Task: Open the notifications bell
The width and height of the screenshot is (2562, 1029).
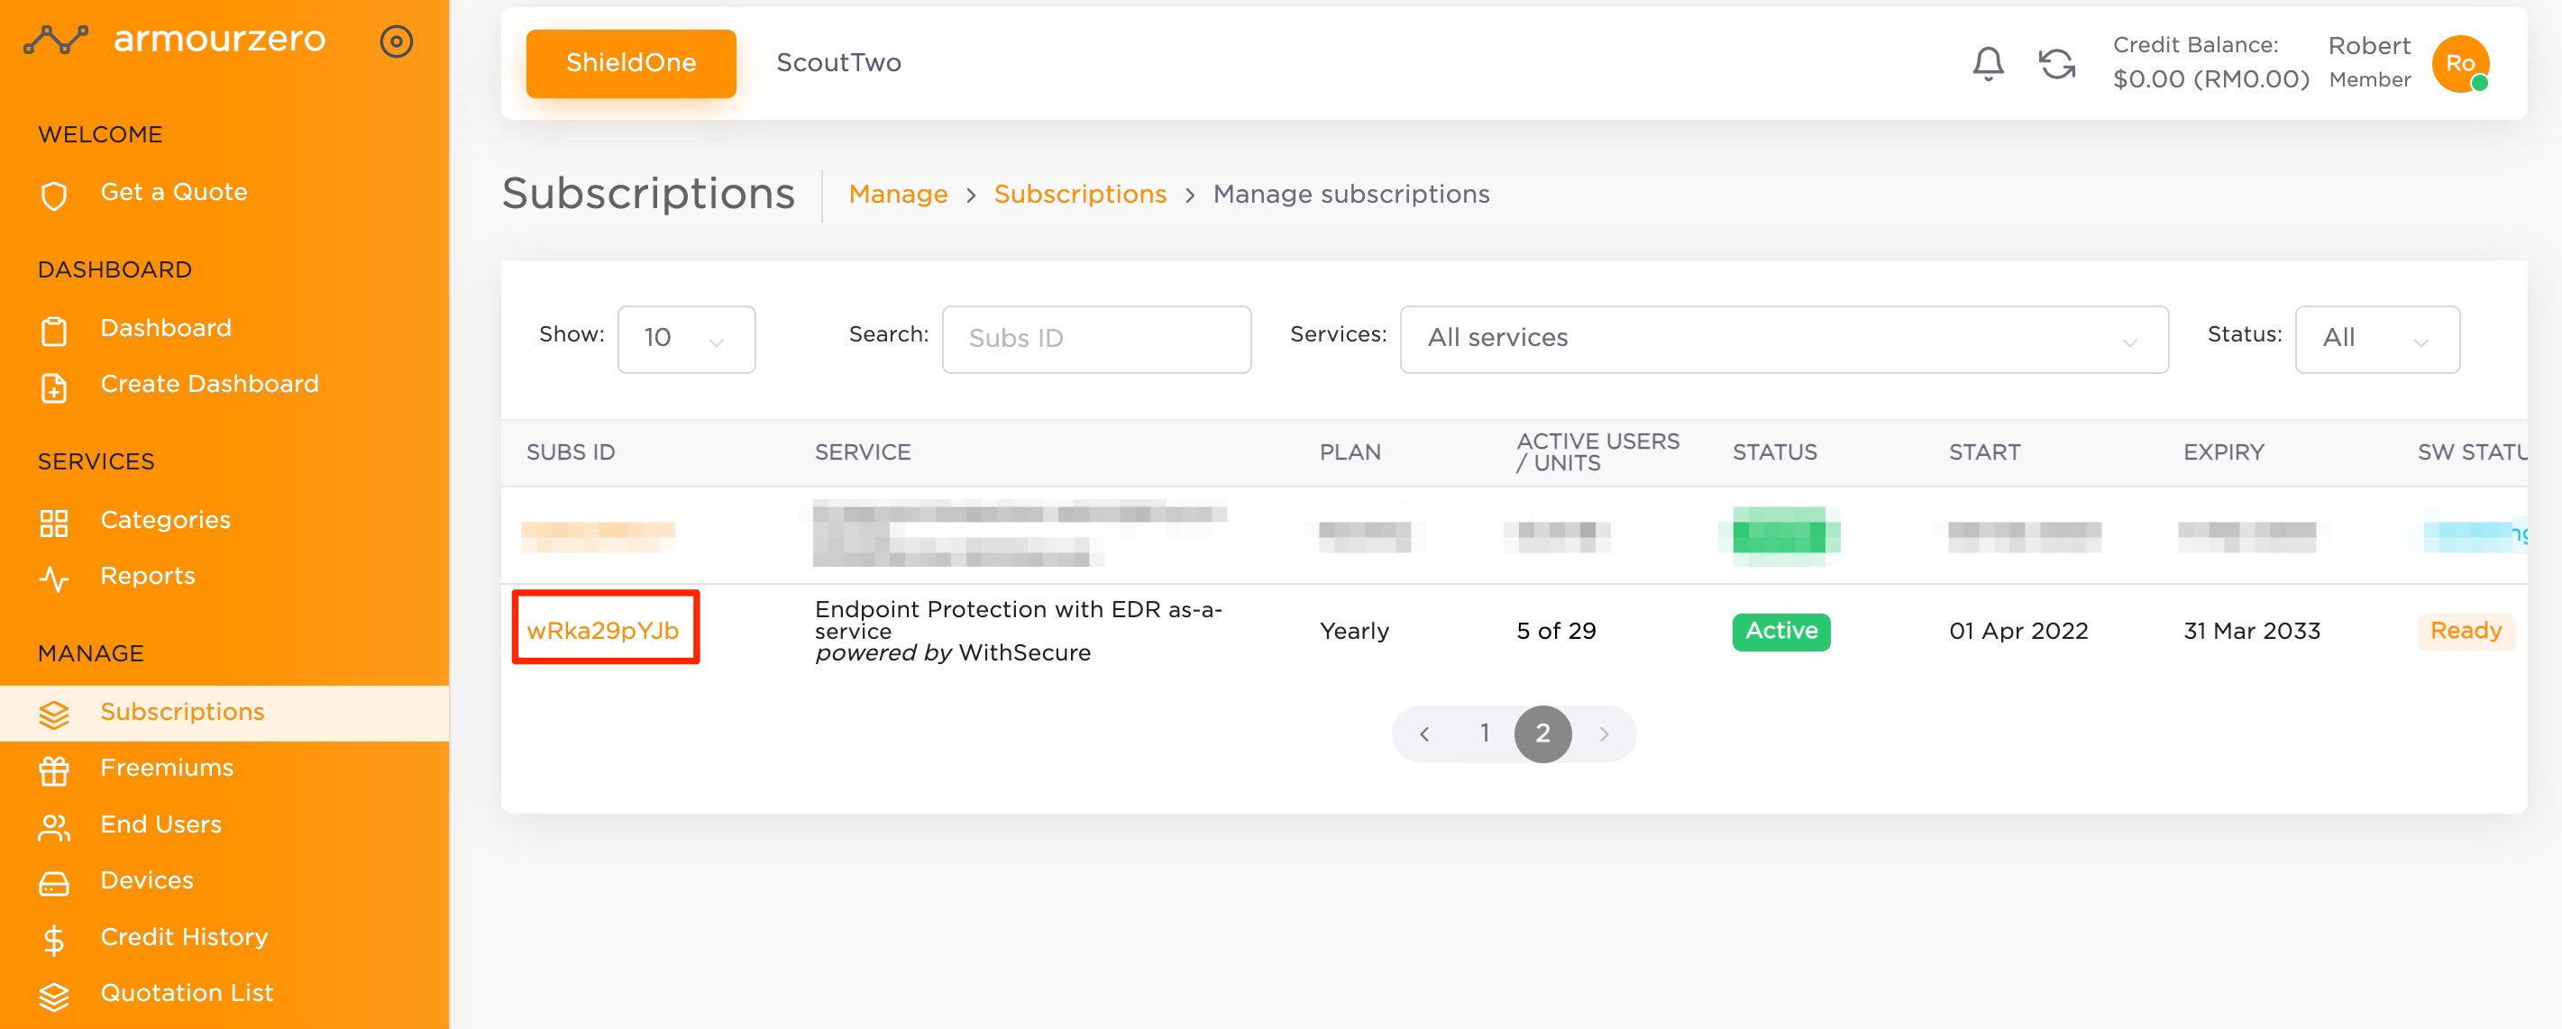Action: tap(1987, 64)
